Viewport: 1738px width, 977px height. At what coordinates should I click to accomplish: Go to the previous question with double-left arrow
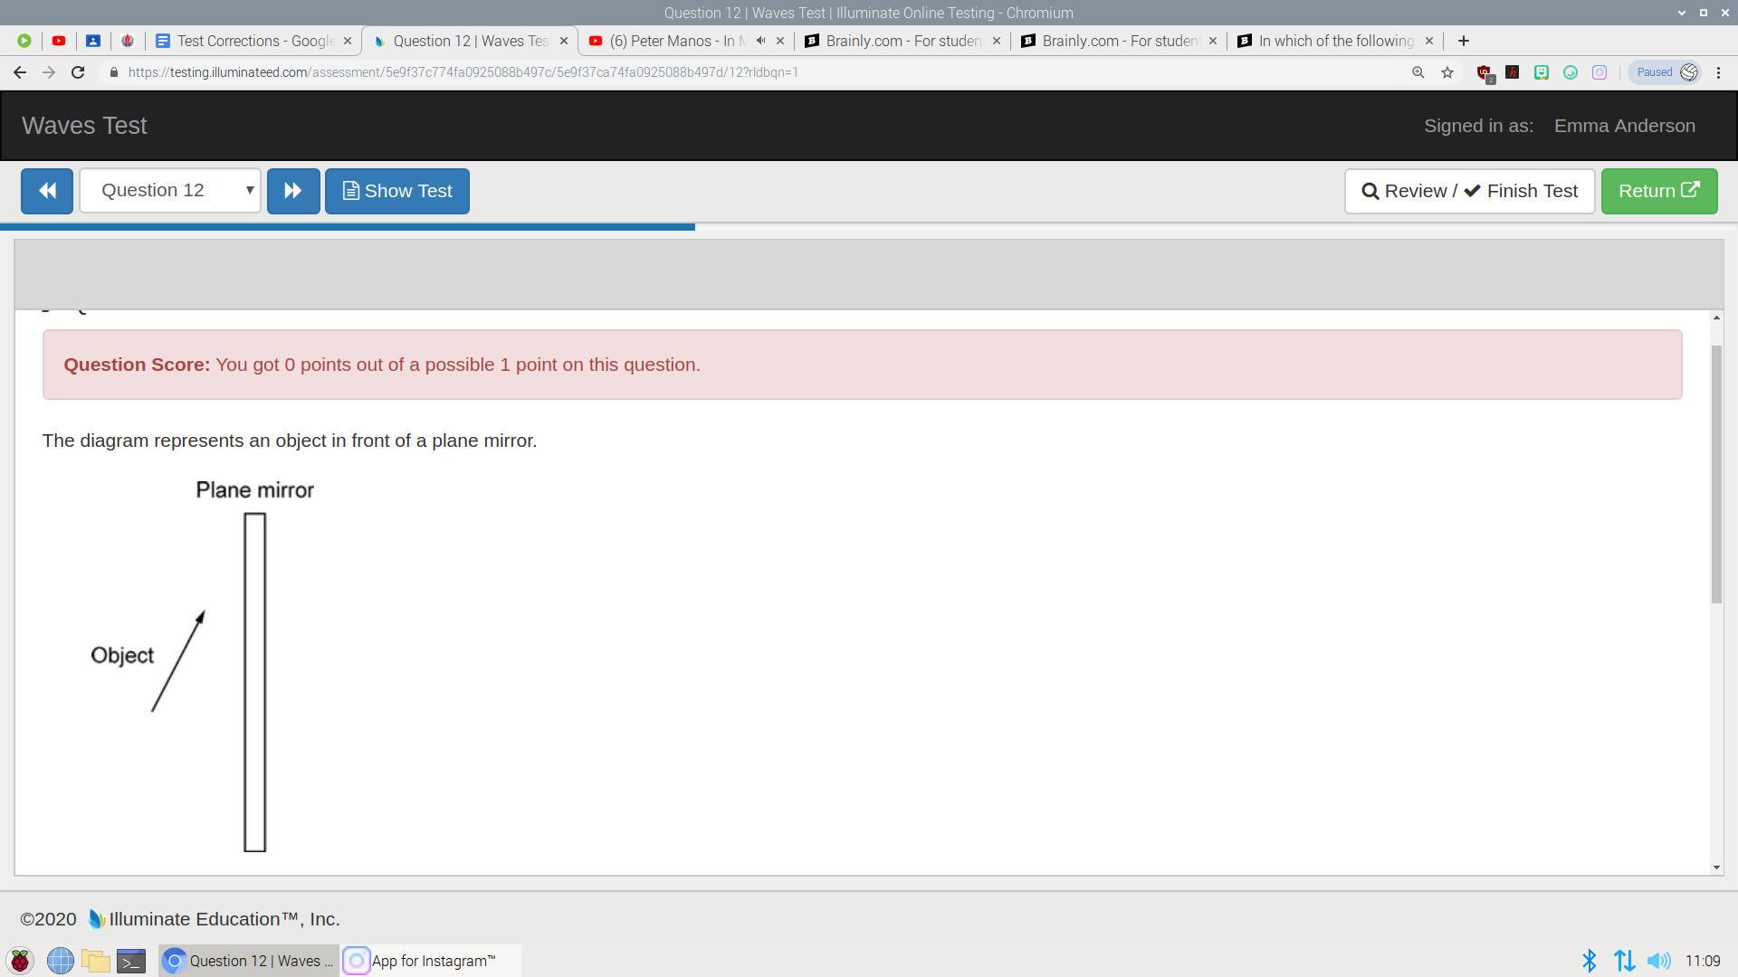click(47, 191)
